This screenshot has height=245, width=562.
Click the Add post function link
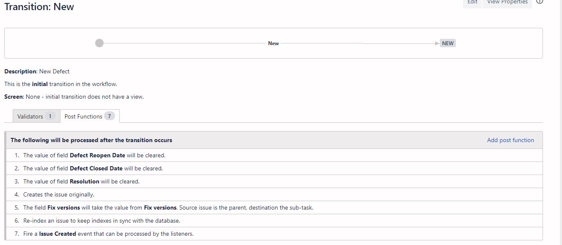[510, 140]
